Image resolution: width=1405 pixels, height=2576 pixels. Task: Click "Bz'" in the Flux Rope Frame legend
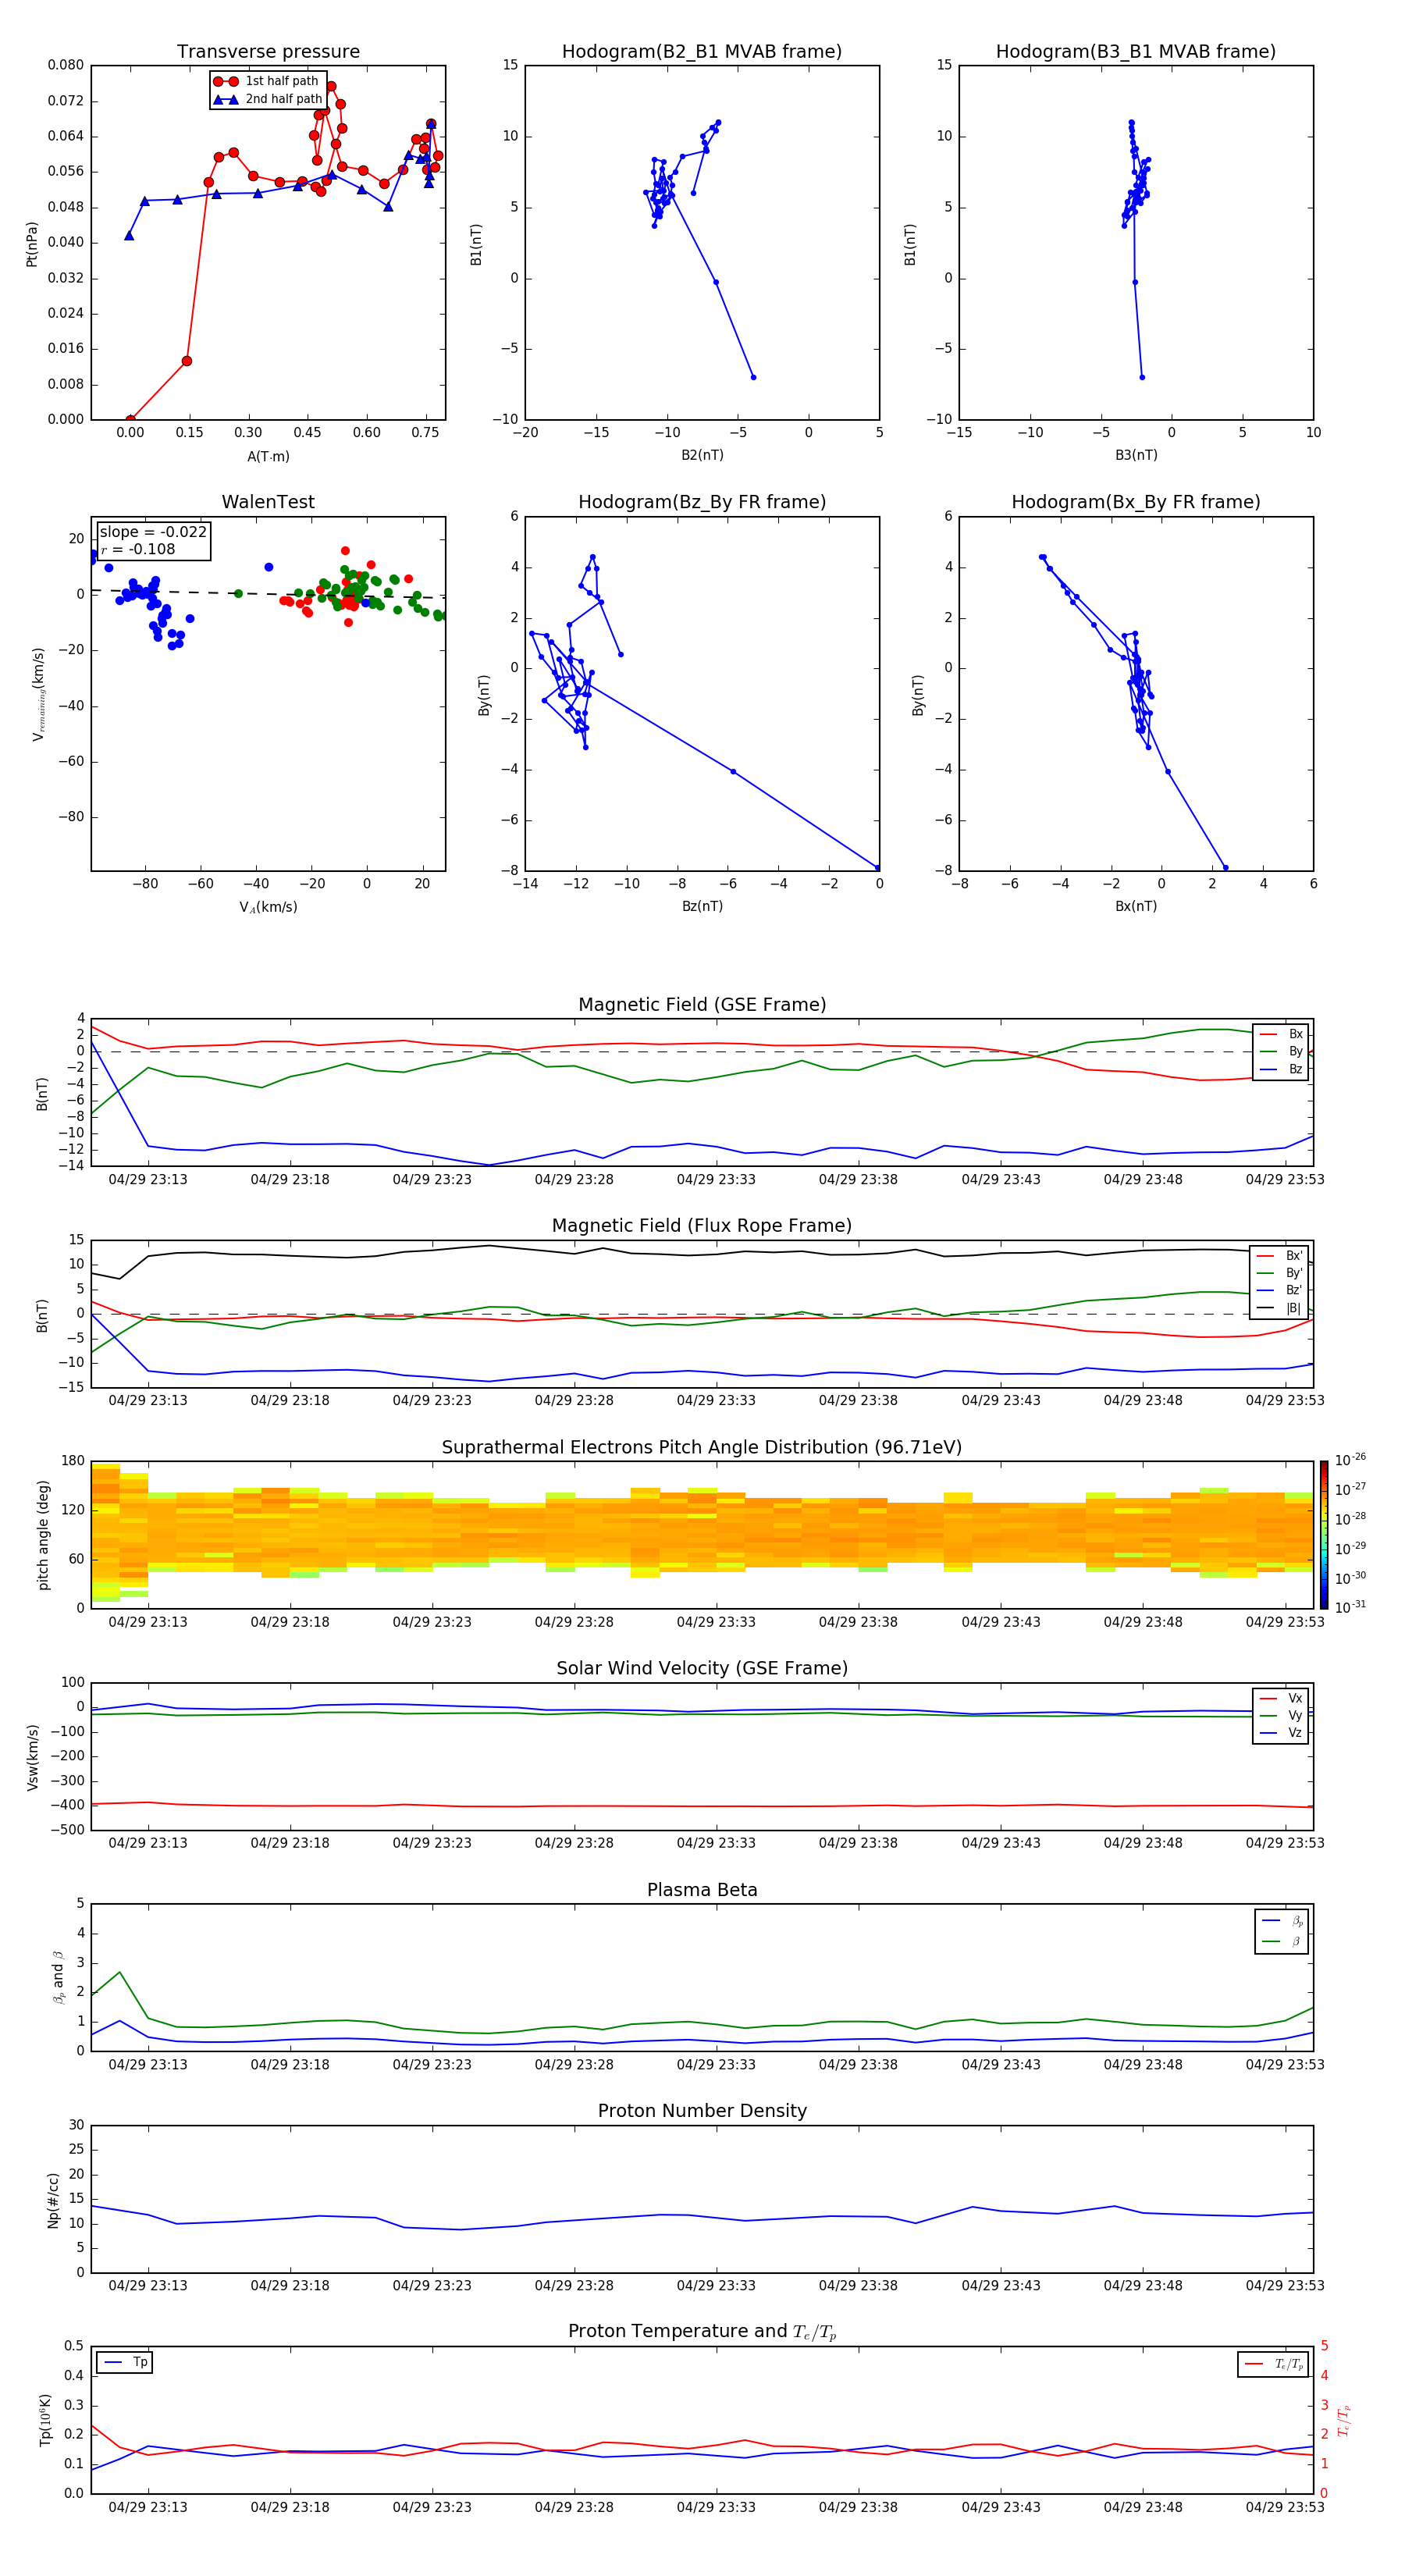click(x=1280, y=1290)
